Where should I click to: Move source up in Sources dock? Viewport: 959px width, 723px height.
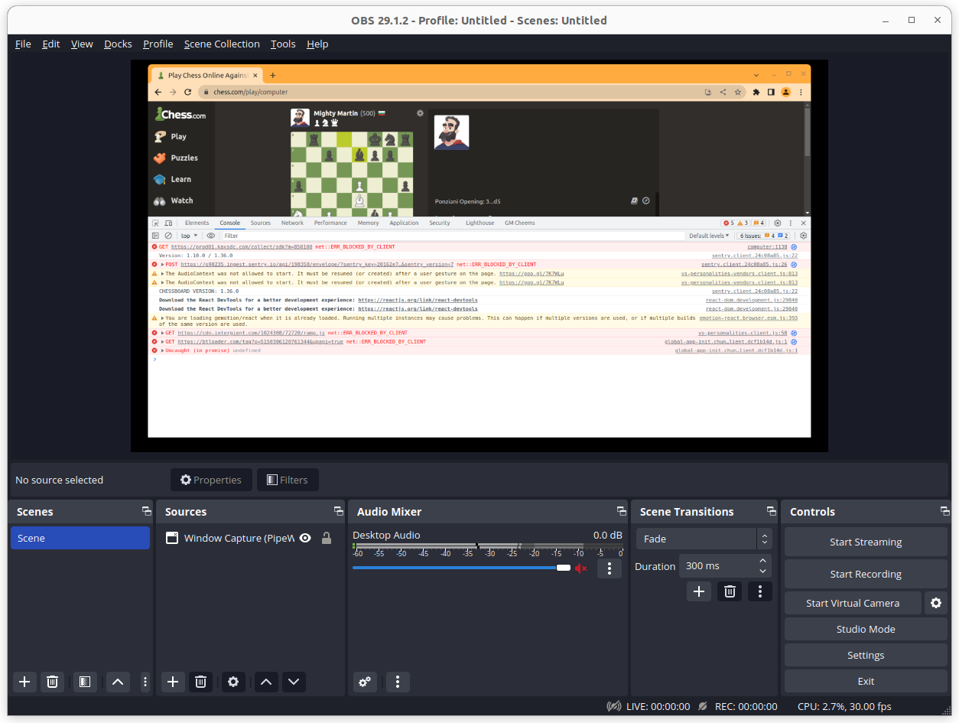[x=266, y=682]
